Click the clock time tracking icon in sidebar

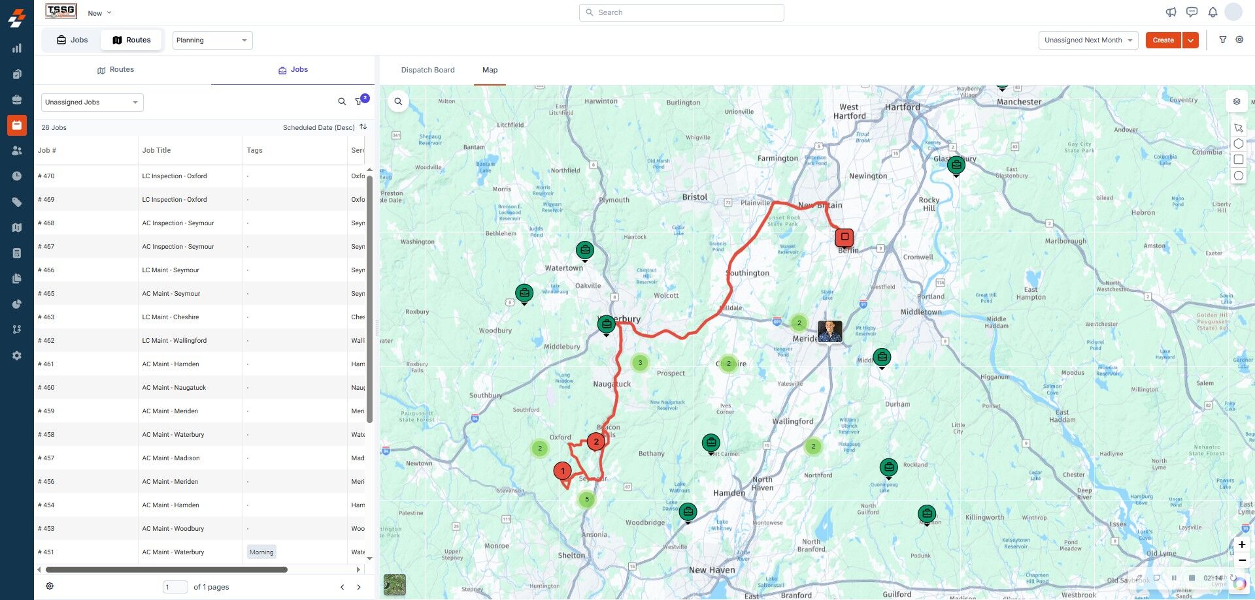click(x=17, y=176)
